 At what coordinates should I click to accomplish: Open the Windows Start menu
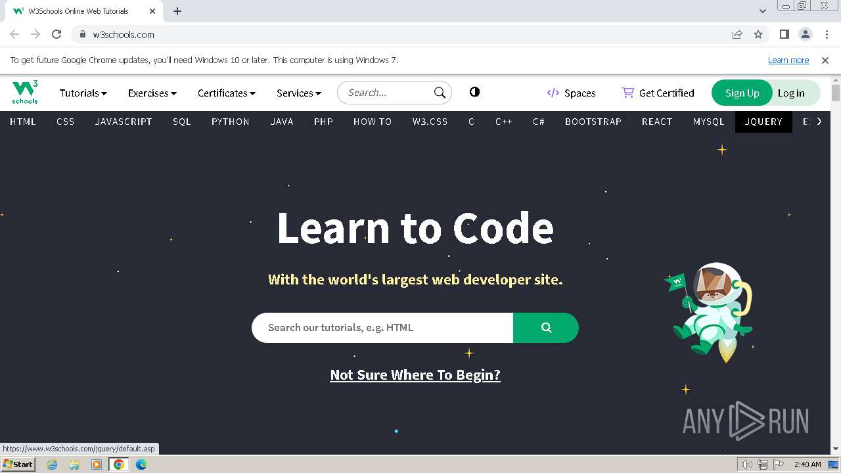click(x=18, y=464)
